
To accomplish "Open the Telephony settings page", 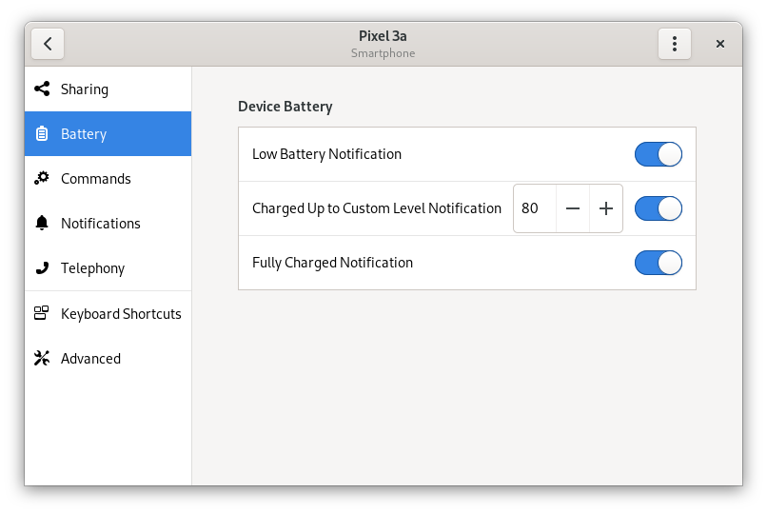I will (x=108, y=268).
